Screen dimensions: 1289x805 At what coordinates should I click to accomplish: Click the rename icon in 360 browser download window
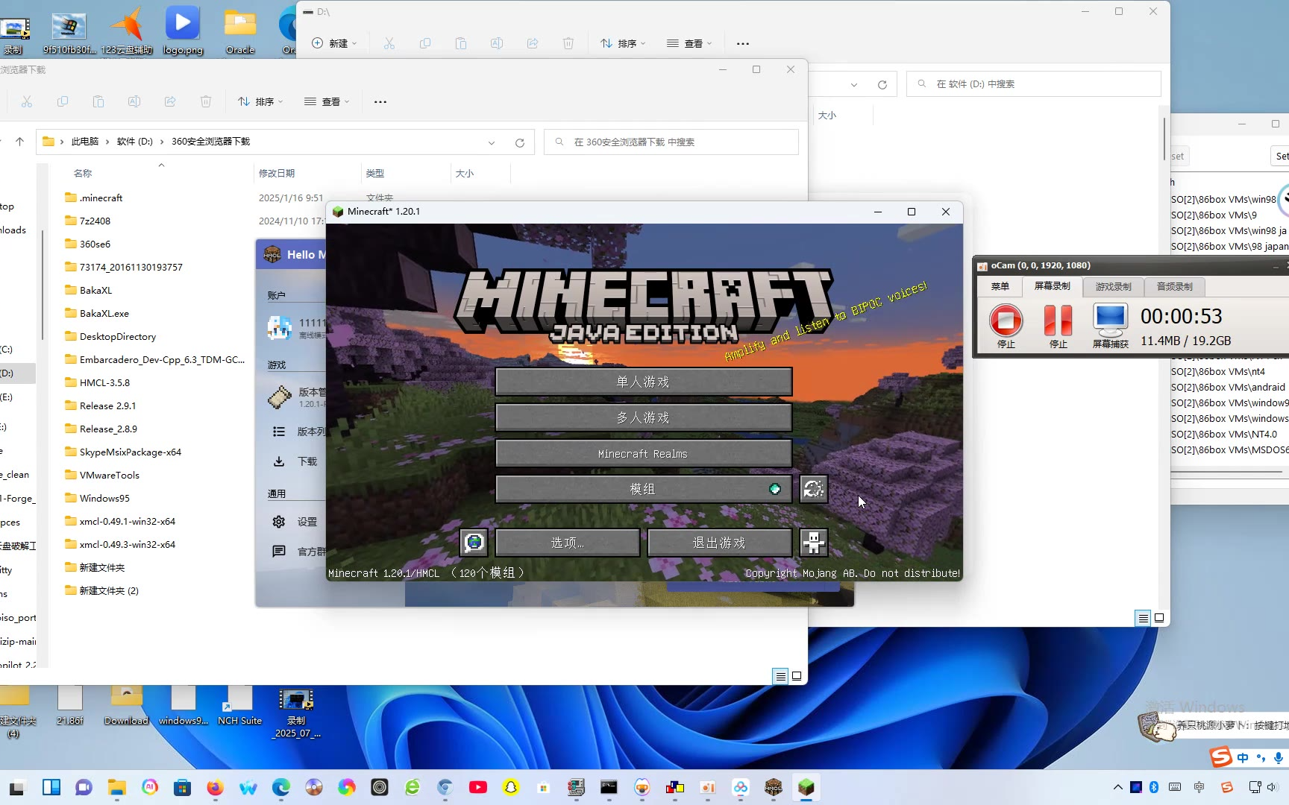[134, 101]
